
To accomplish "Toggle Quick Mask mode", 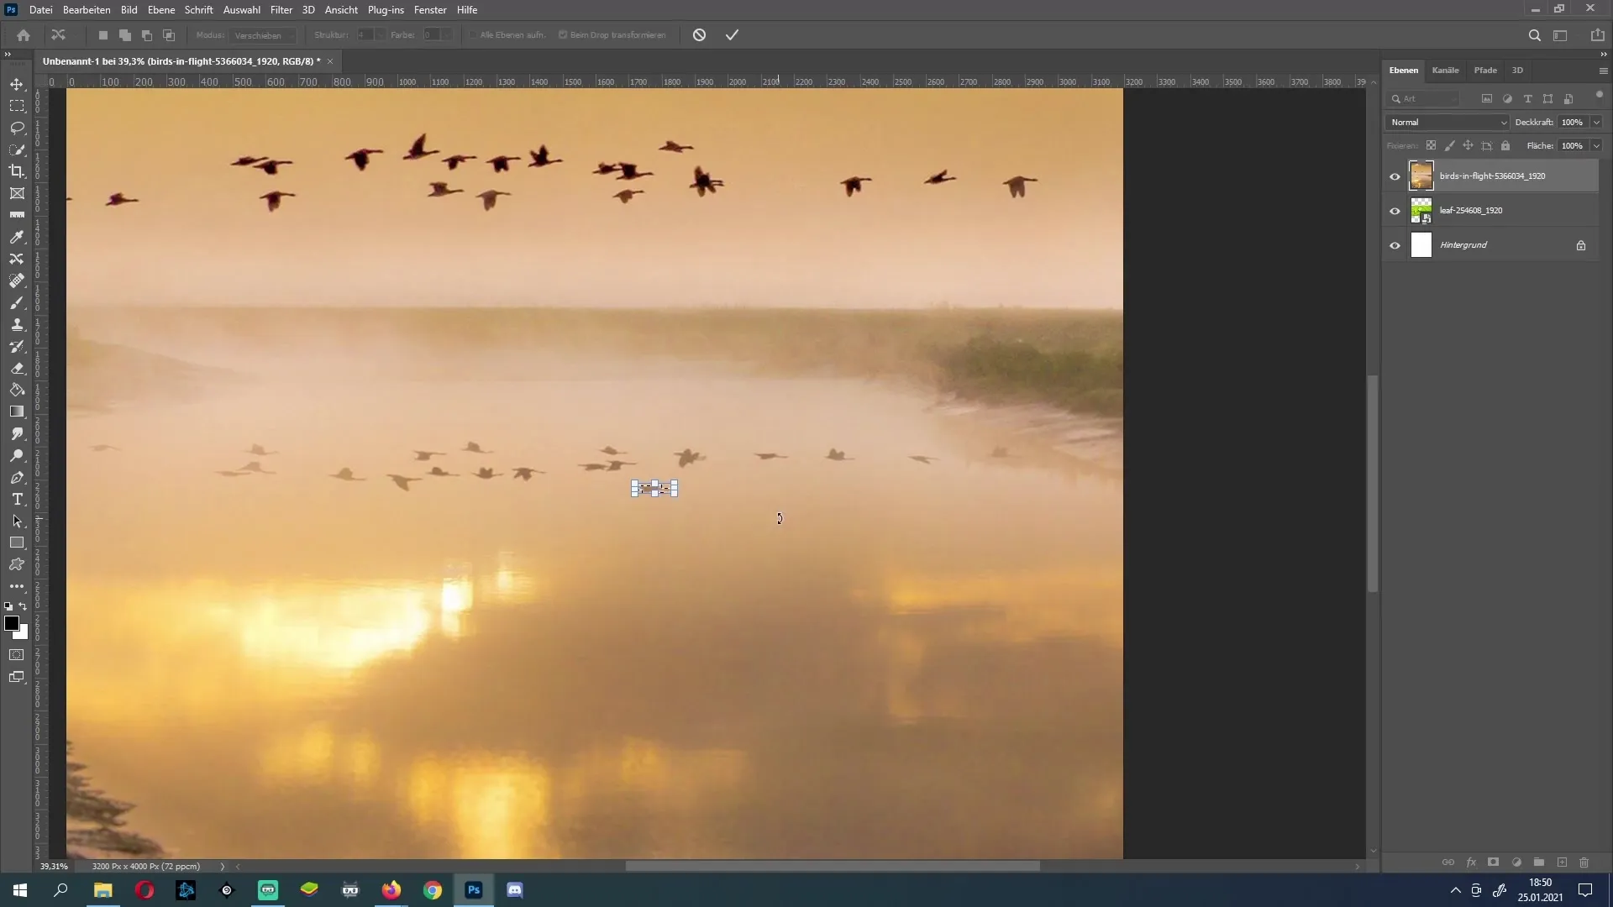I will 17,654.
